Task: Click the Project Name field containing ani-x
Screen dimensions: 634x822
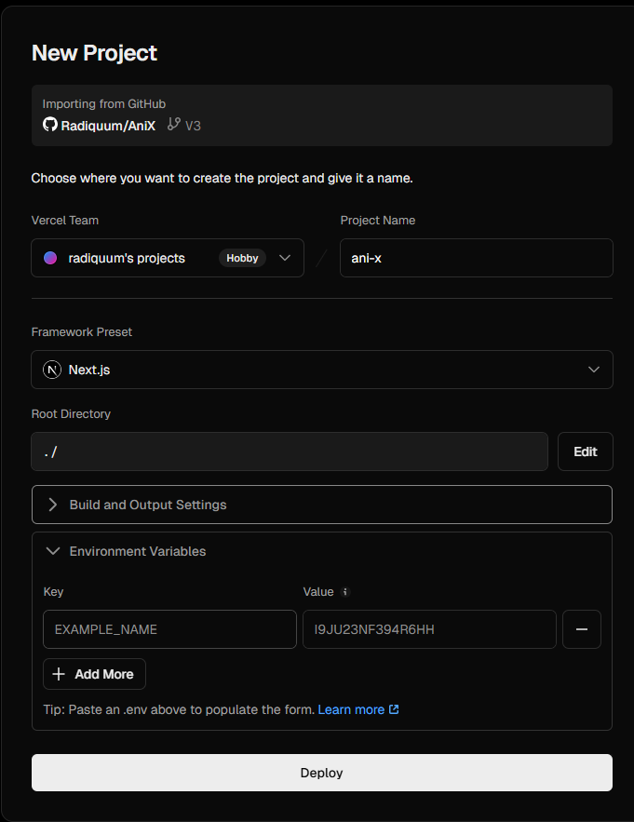Action: [476, 258]
